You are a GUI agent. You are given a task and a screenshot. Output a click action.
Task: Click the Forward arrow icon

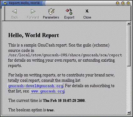(x=33, y=11)
